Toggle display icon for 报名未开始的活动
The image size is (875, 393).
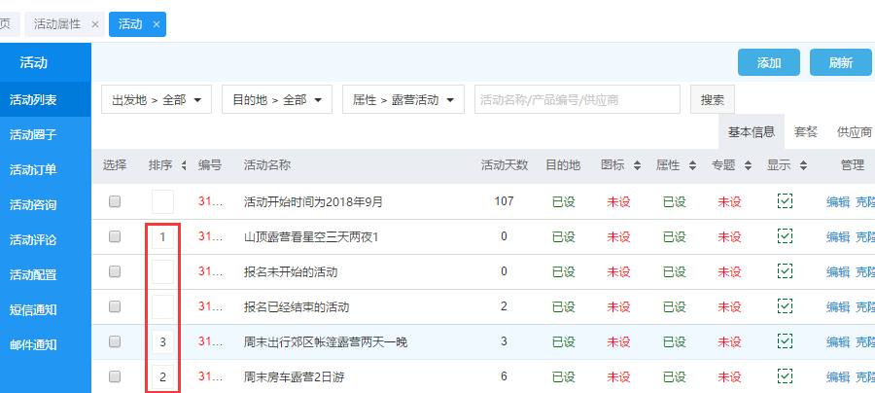click(785, 271)
